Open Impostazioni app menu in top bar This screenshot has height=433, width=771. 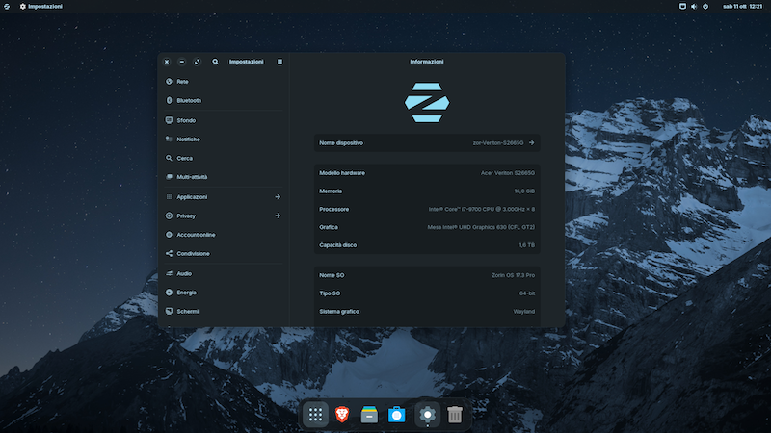pyautogui.click(x=41, y=7)
